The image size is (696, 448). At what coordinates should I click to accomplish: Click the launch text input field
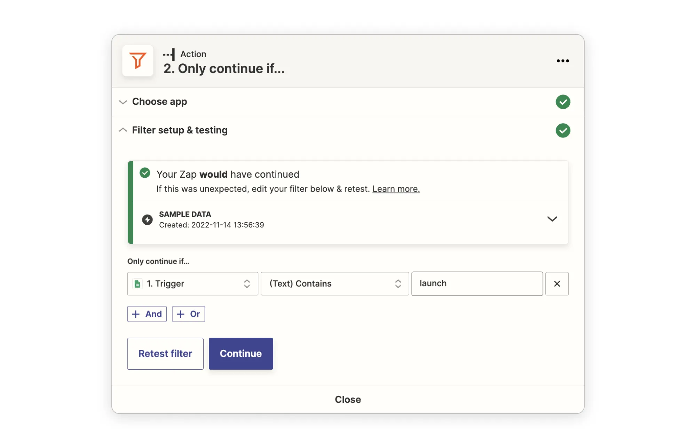(x=476, y=284)
